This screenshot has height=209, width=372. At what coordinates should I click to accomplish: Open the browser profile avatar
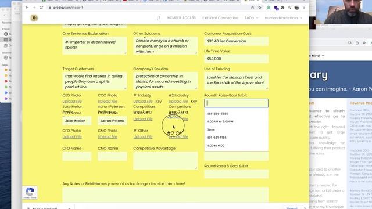[x=297, y=8]
